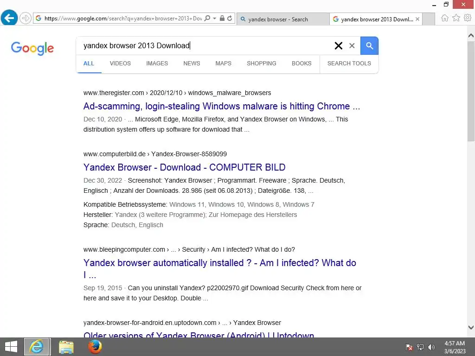
Task: Go back with the blue back arrow
Action: 9,18
